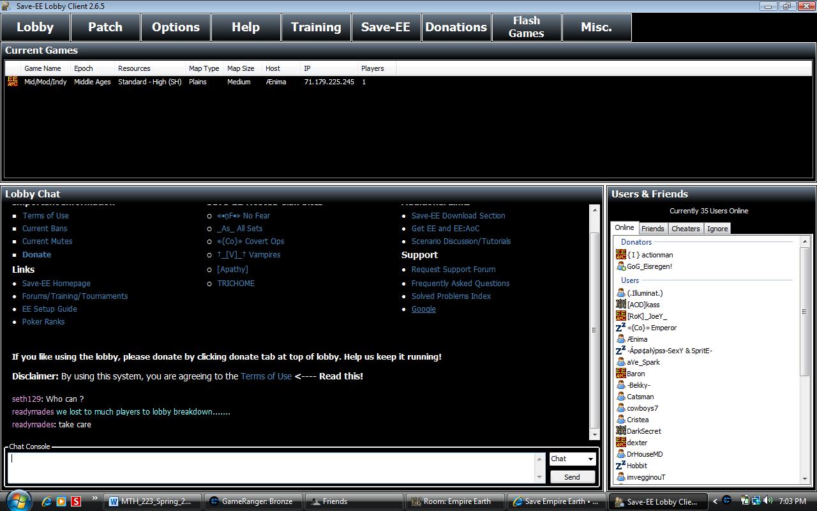Click the EE AoC icon beside Mid/Mod/Indy game
The image size is (817, 511).
[x=12, y=82]
